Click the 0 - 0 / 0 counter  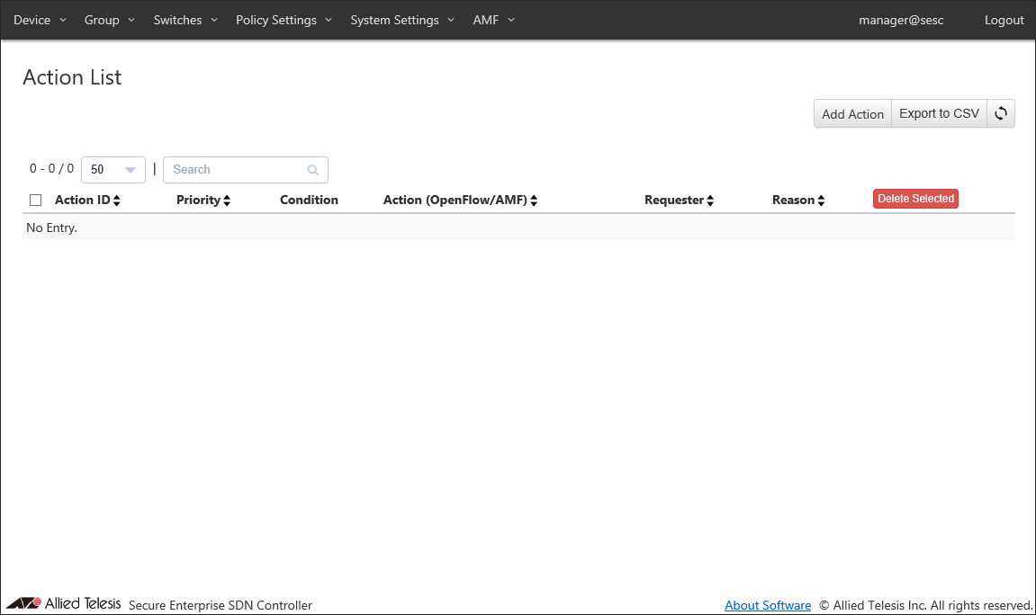click(51, 169)
